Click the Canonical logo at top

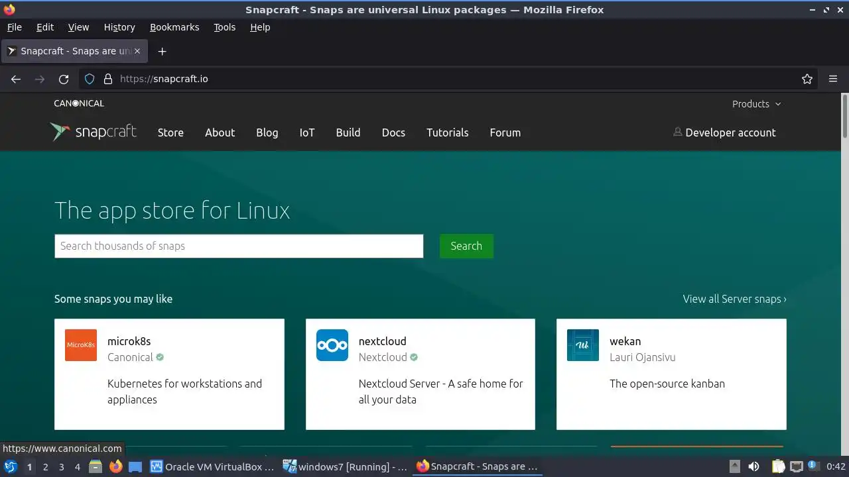click(79, 103)
